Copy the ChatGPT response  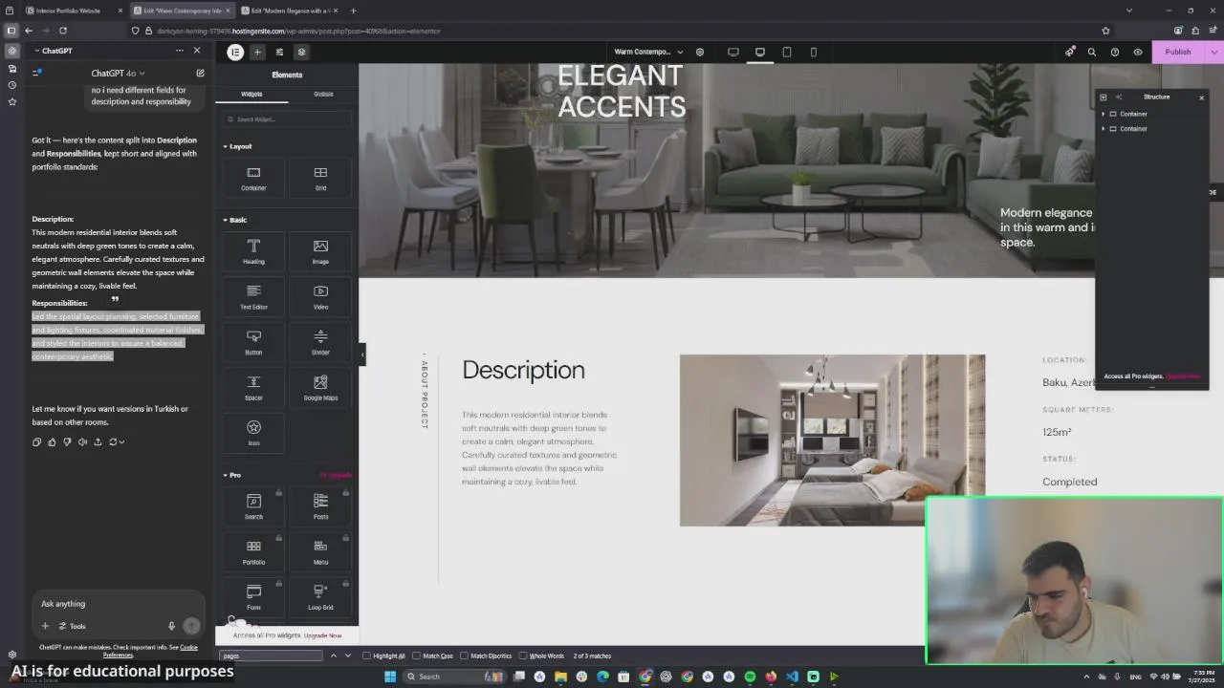(x=36, y=441)
